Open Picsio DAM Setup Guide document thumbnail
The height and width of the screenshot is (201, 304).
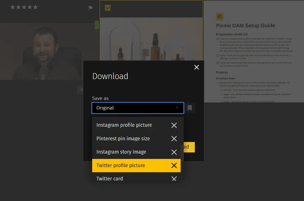pos(254,51)
